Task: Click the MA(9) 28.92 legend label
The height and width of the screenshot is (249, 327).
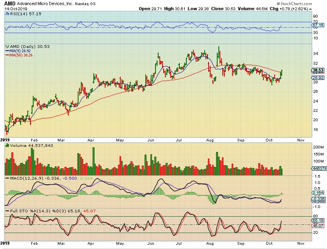Action: click(20, 51)
